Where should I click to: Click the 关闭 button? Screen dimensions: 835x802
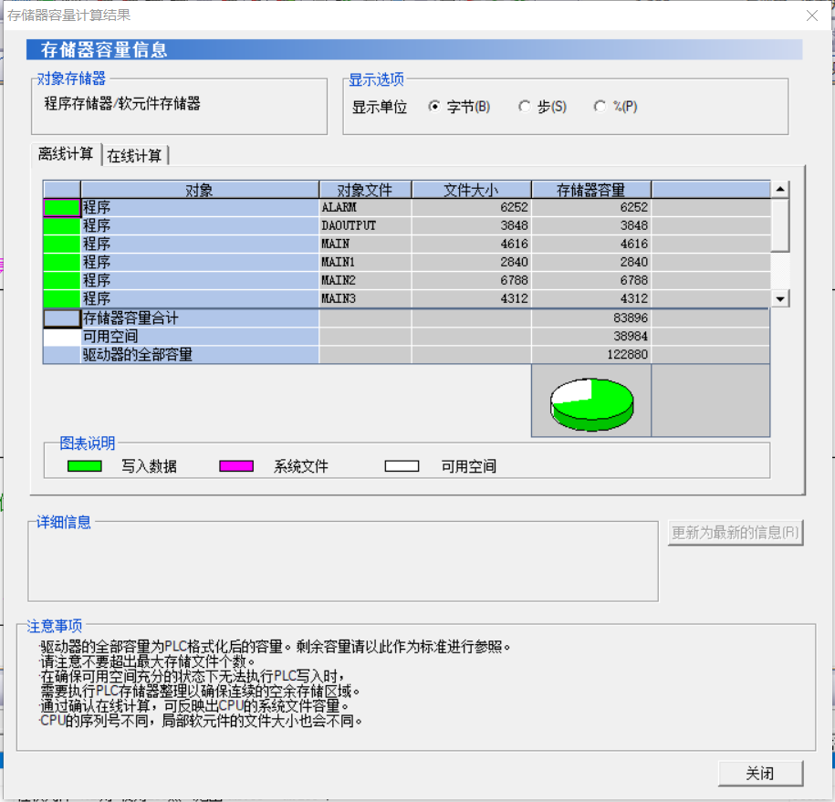coord(760,774)
